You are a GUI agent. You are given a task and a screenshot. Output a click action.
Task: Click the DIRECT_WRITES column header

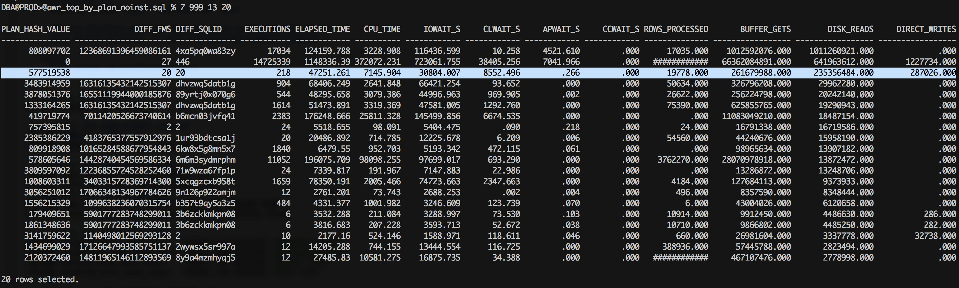(925, 29)
